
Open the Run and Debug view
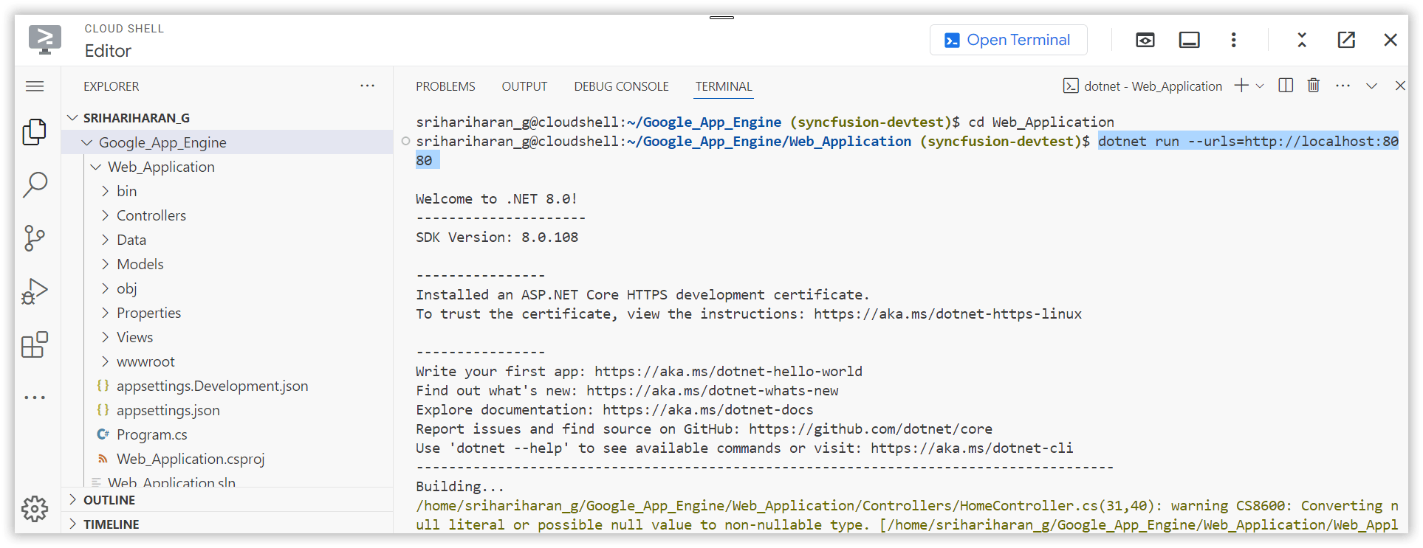tap(35, 291)
